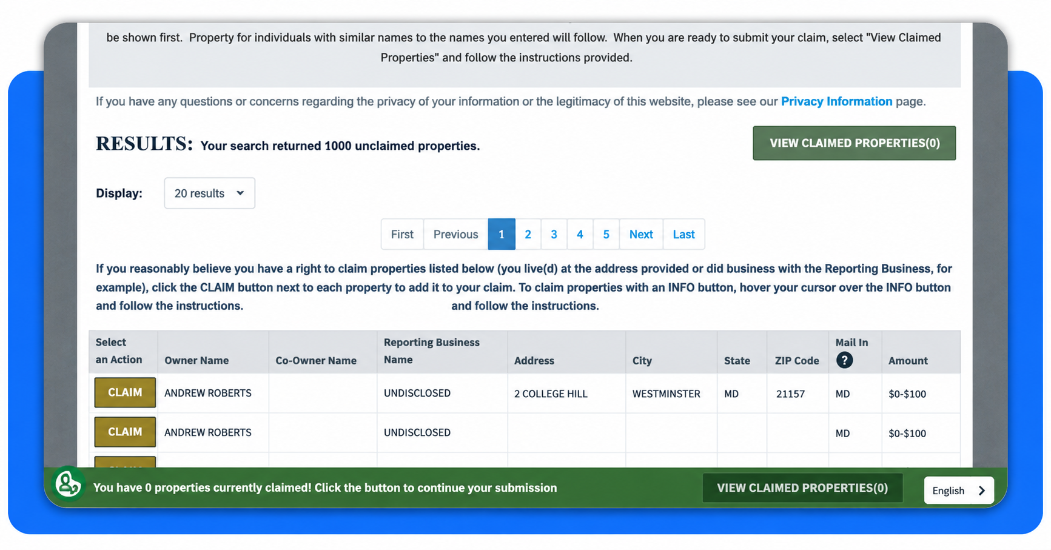Claim the 2 College Hill Westminster property
Screen dimensions: 1051x550
pos(125,392)
